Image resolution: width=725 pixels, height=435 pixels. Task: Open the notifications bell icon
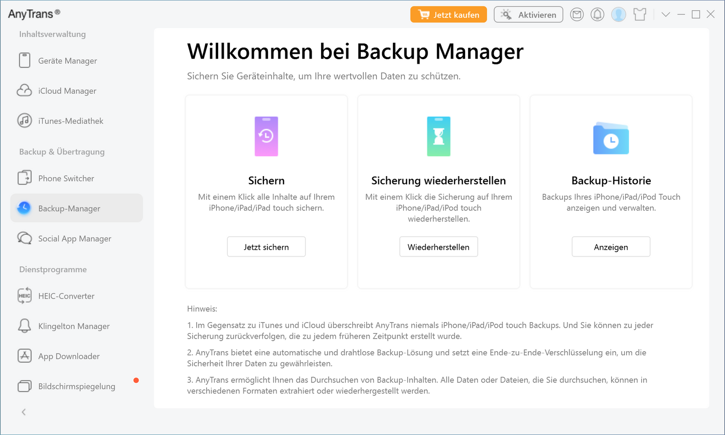[x=597, y=15]
